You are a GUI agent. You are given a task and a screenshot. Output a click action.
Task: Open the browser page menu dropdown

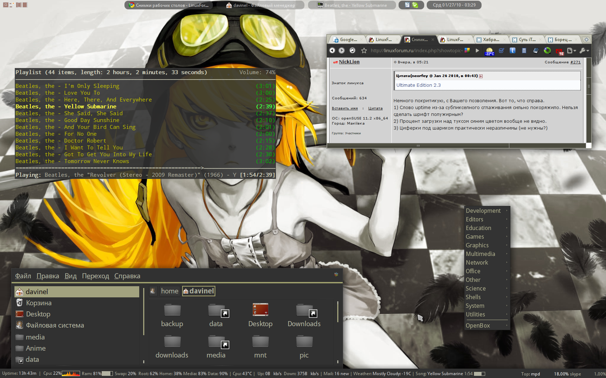click(x=571, y=51)
